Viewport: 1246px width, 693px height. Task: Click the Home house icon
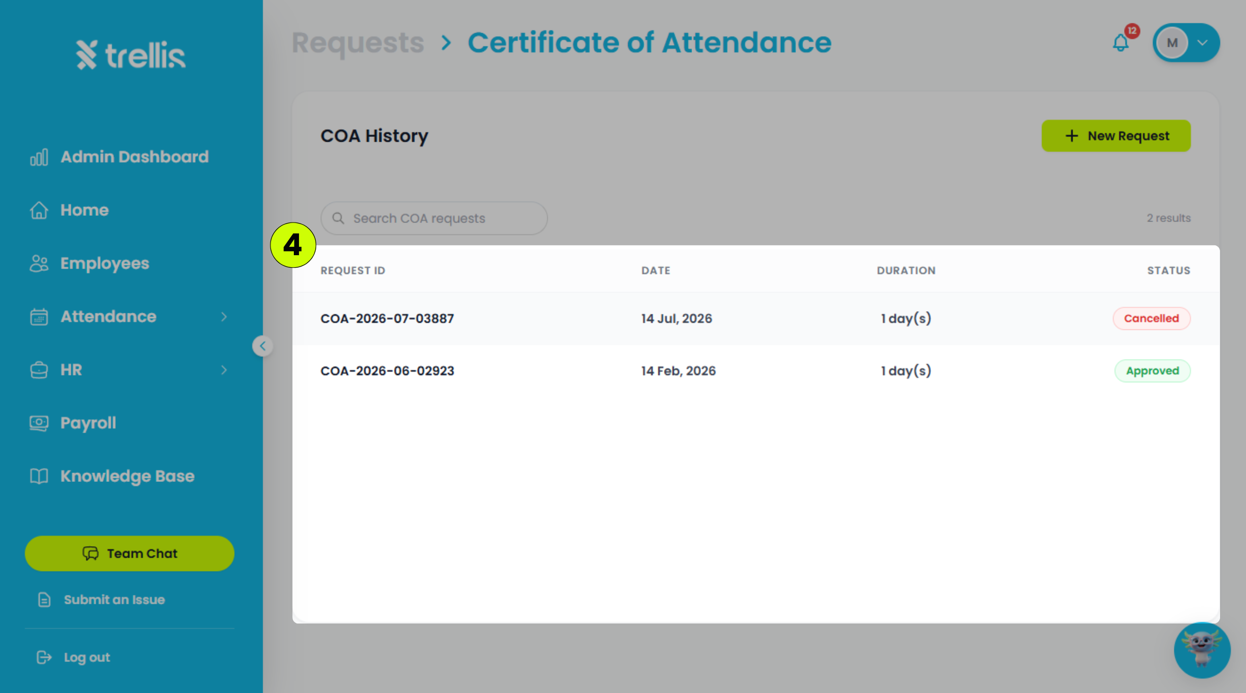39,210
